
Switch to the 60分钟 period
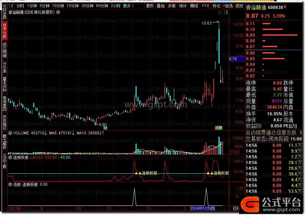[102, 6]
